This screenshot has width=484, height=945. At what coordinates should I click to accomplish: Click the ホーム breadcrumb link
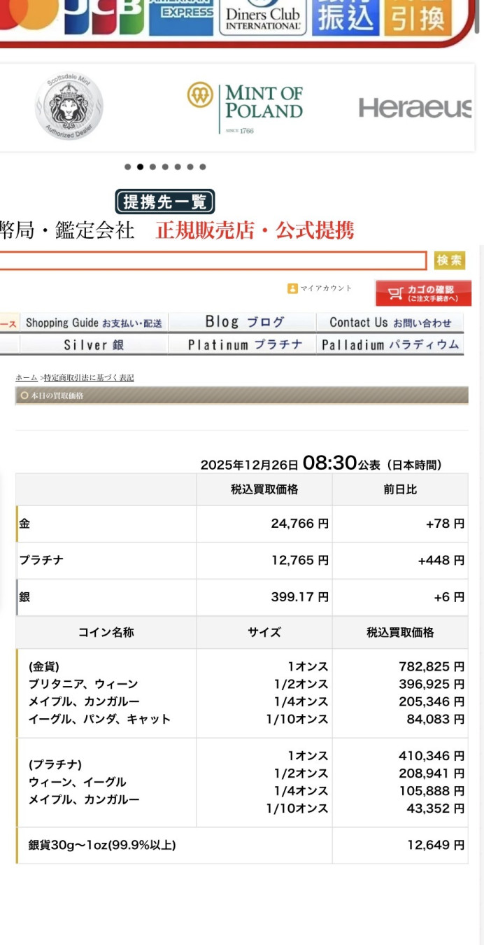[27, 377]
